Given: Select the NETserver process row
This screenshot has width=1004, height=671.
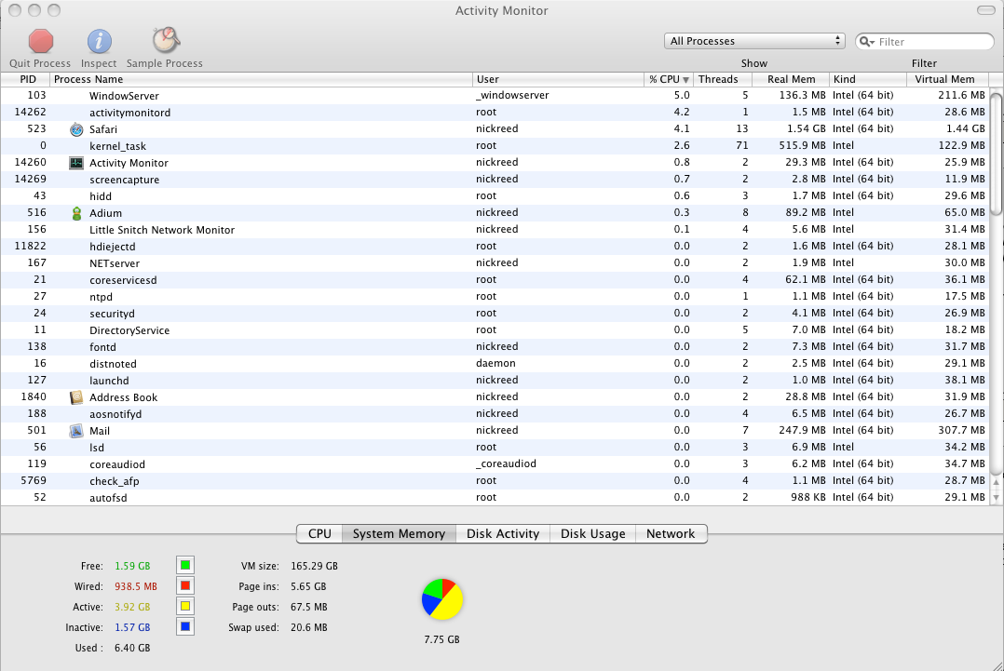Looking at the screenshot, I should pyautogui.click(x=495, y=262).
